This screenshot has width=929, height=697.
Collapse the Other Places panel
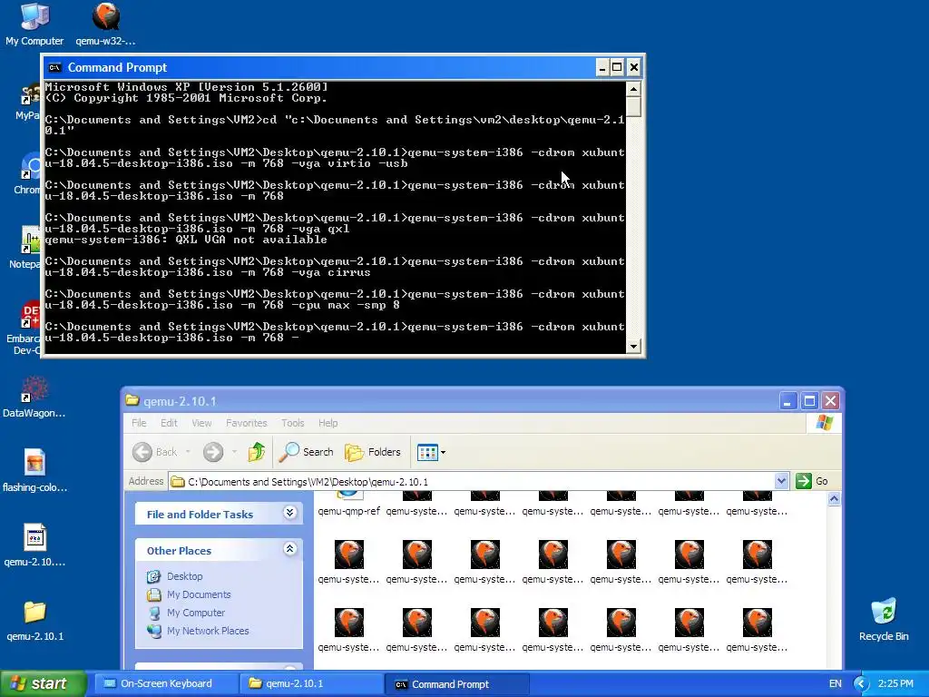[x=289, y=549]
